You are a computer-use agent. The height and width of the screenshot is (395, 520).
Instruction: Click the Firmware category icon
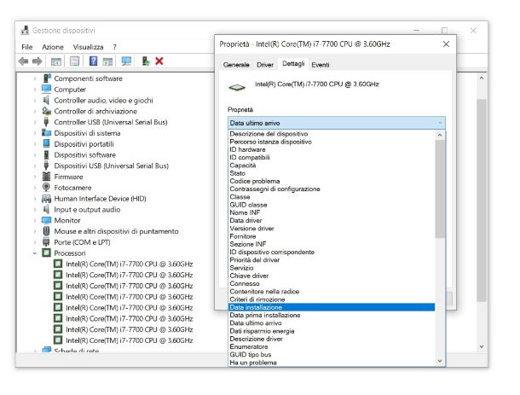coord(46,177)
